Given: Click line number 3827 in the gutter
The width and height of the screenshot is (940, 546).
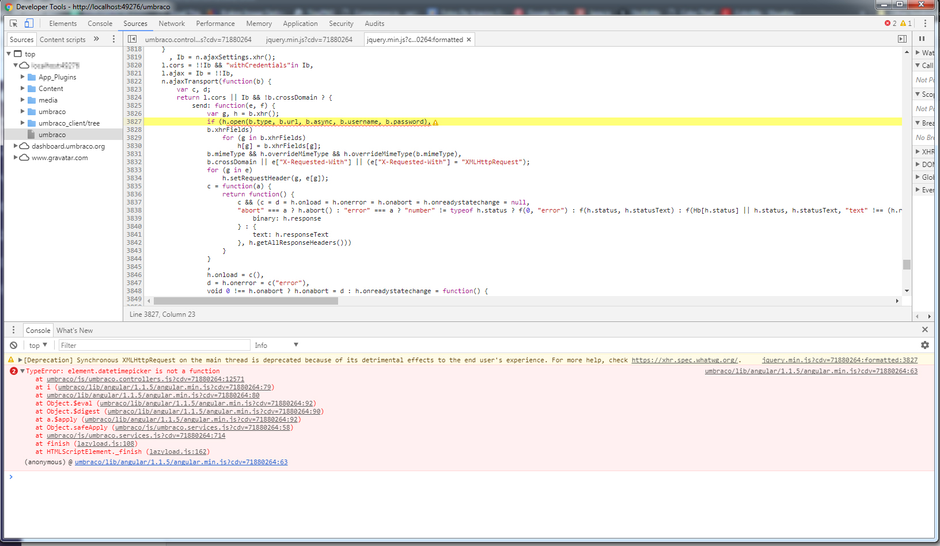Looking at the screenshot, I should point(134,122).
